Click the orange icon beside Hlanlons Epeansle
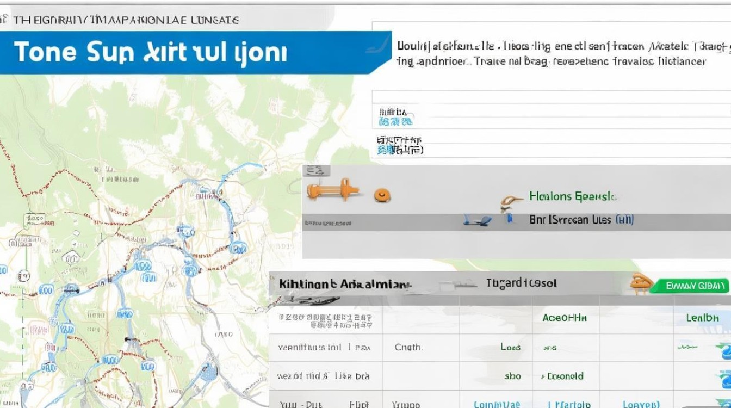 pyautogui.click(x=511, y=202)
